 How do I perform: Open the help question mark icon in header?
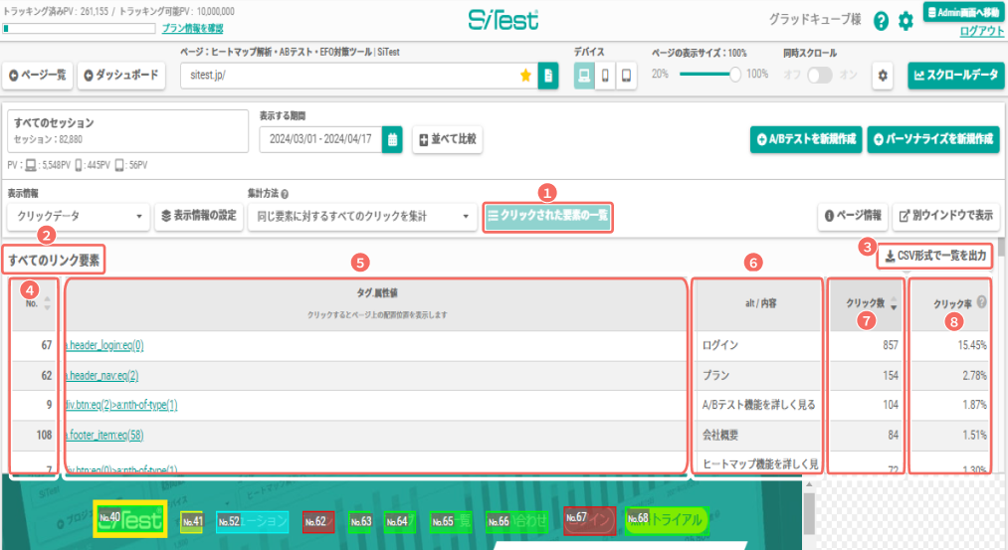(881, 21)
